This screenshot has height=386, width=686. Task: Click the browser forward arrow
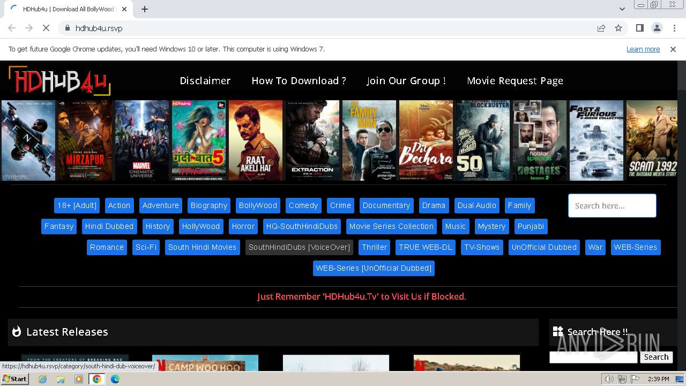click(29, 28)
